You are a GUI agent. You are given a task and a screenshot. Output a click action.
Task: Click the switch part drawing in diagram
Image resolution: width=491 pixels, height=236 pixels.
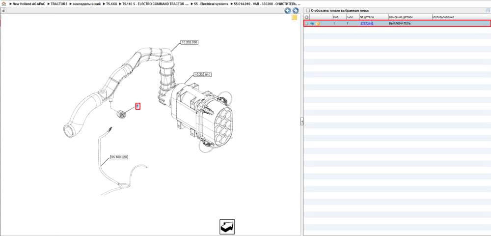121,115
